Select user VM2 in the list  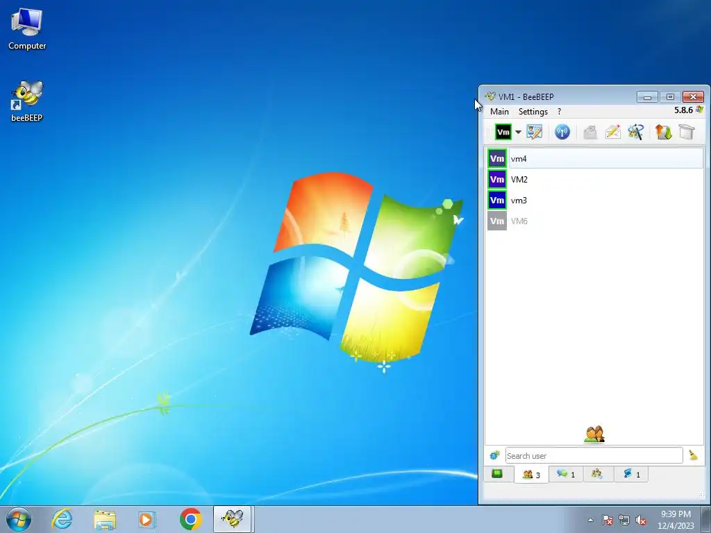594,180
